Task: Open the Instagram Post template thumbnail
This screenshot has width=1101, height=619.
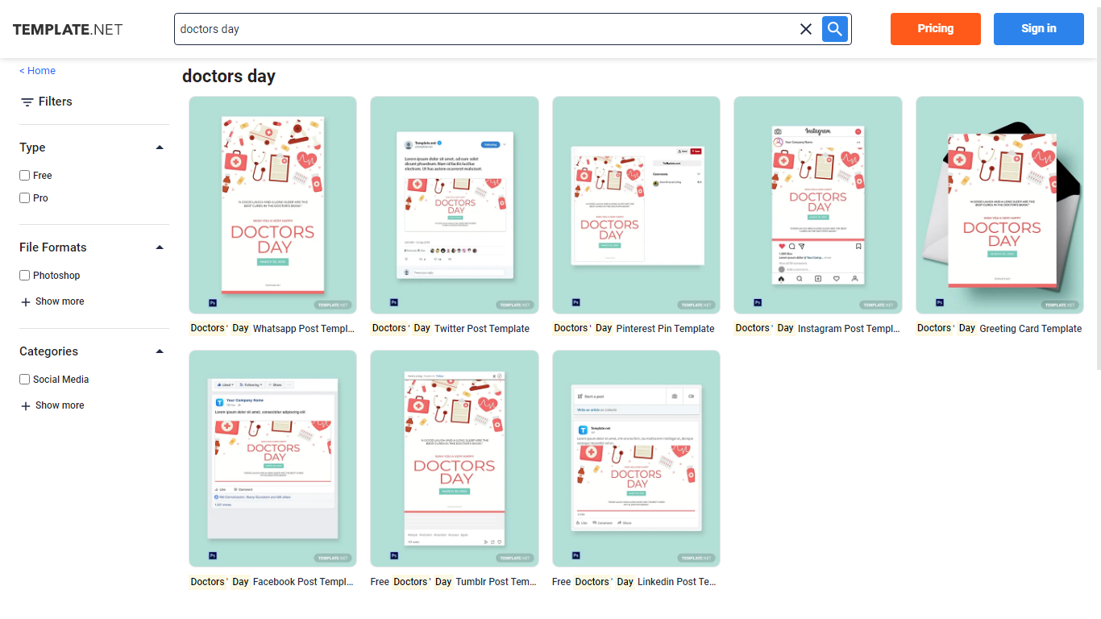Action: click(817, 205)
